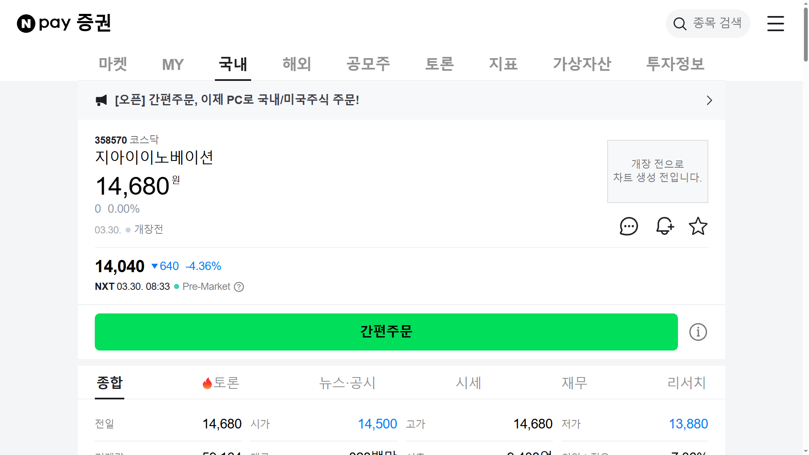Click the 시가 price 14,500 link
Image resolution: width=809 pixels, height=455 pixels.
(378, 424)
